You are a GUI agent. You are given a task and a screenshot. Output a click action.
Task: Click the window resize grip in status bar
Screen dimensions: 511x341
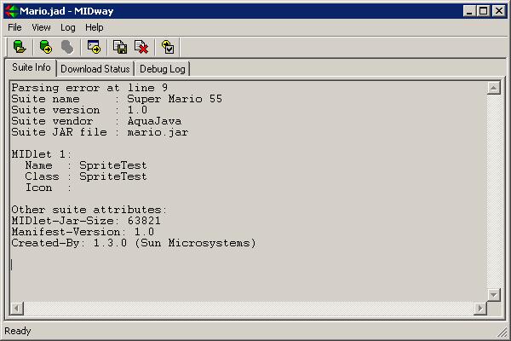(502, 332)
